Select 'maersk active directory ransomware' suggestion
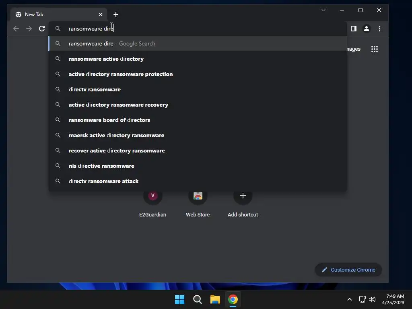 click(198, 135)
